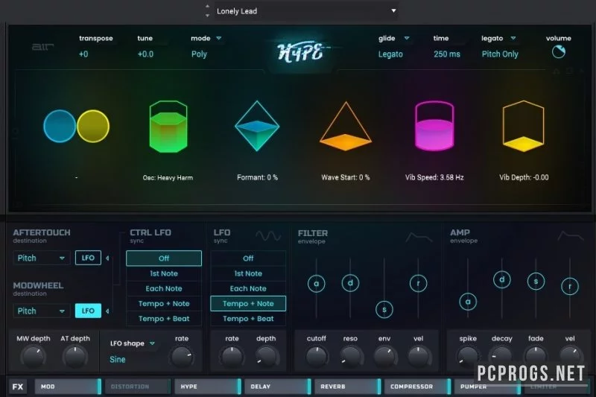Viewport: 596px width, 397px height.
Task: Set CTRL LFO sync to Tempo + Beat
Action: [164, 319]
